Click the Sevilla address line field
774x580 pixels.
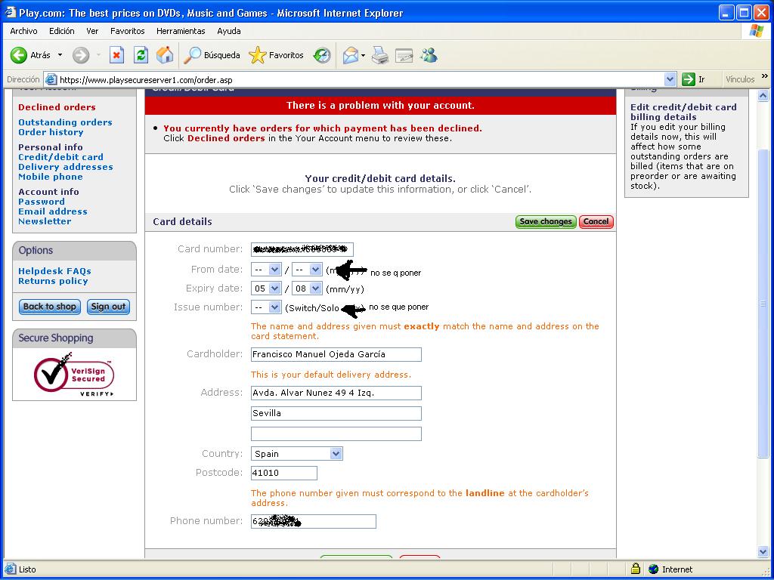[x=336, y=413]
